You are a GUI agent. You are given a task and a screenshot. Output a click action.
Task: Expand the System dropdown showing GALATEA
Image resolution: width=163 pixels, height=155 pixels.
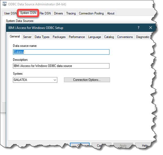pos(55,80)
